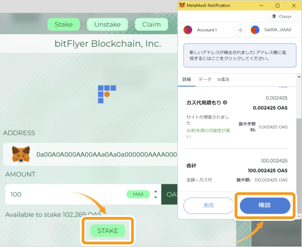This screenshot has width=302, height=247.
Task: Decrease amount with the down stepper arrow
Action: (155, 198)
